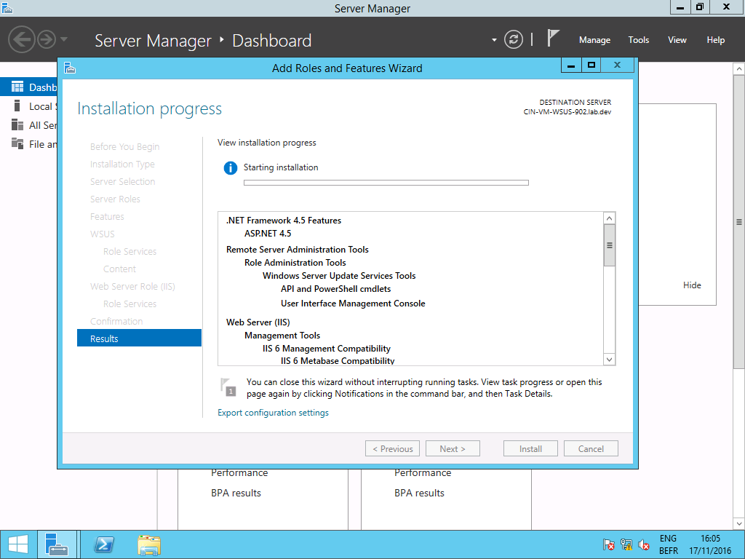Click the Server Manager back arrow button

22,39
